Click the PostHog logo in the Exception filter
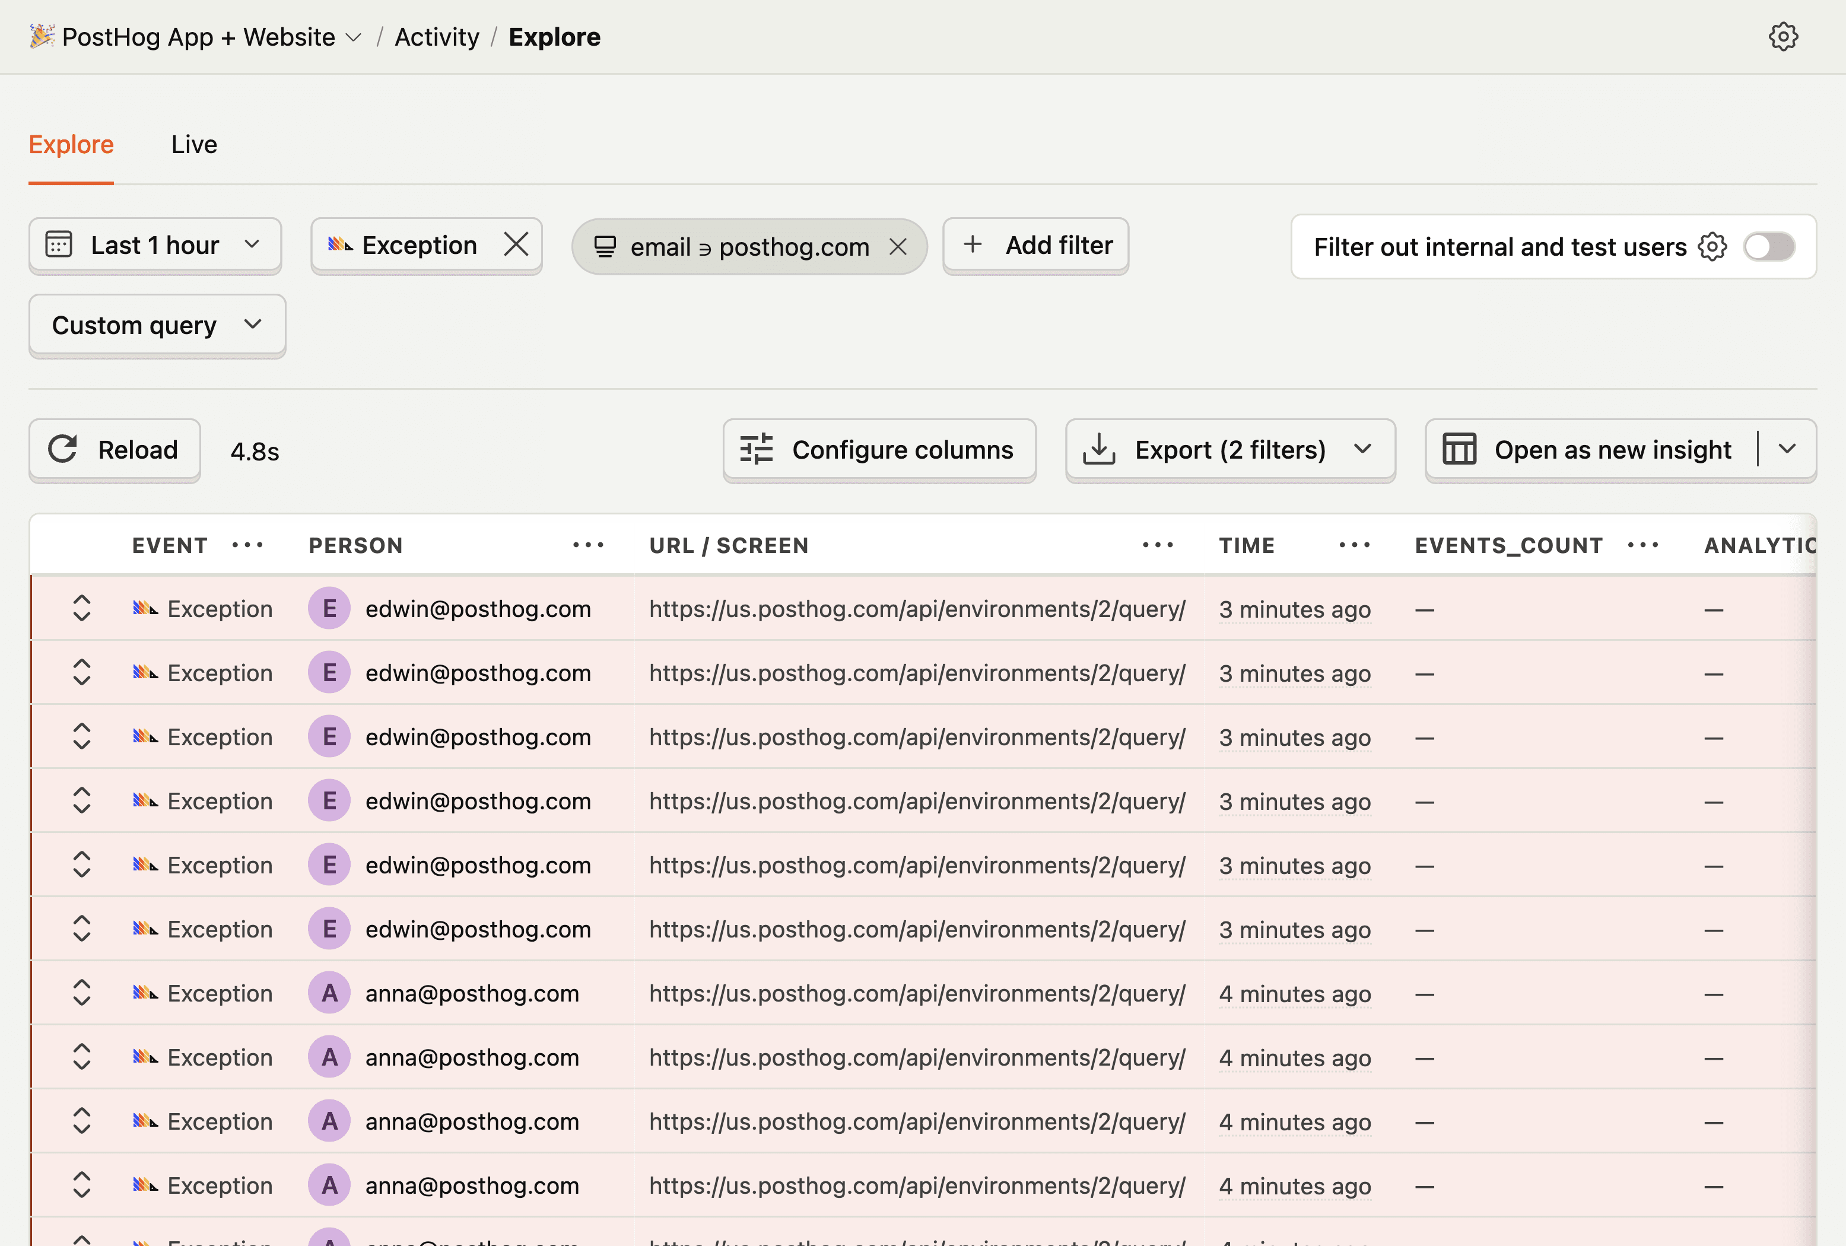Screen dimensions: 1846x1246 pyautogui.click(x=341, y=244)
